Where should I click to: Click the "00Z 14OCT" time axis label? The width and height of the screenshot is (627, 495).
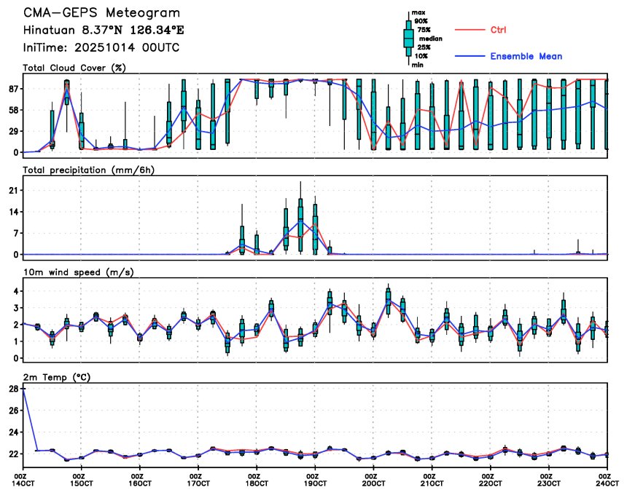coord(24,480)
